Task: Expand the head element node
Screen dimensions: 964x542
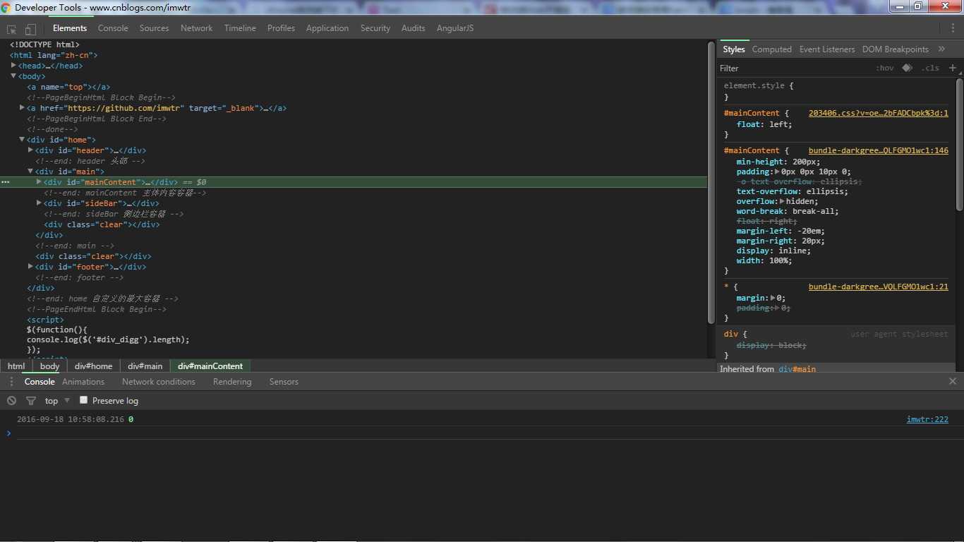Action: click(x=13, y=65)
